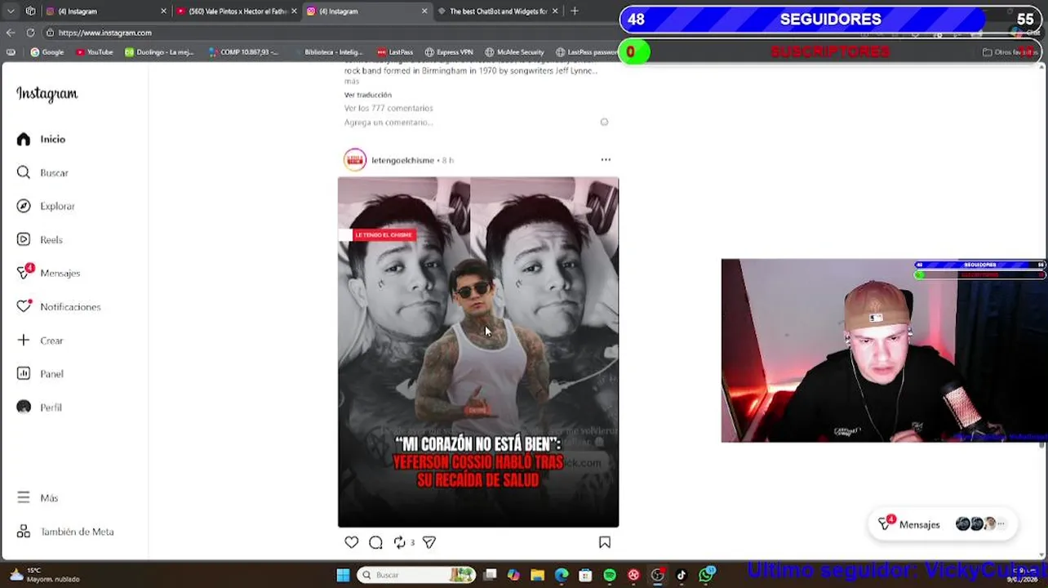Image resolution: width=1048 pixels, height=588 pixels.
Task: Open the Duolingo bookmark
Action: [x=159, y=52]
